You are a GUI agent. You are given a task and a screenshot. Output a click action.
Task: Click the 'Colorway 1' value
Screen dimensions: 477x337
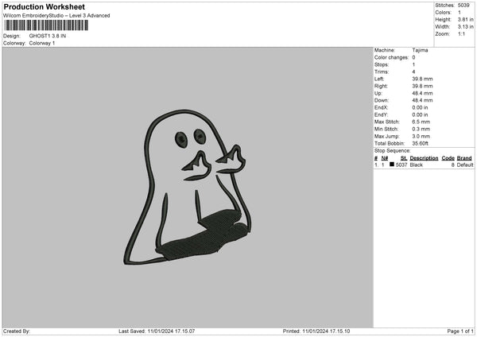[42, 43]
